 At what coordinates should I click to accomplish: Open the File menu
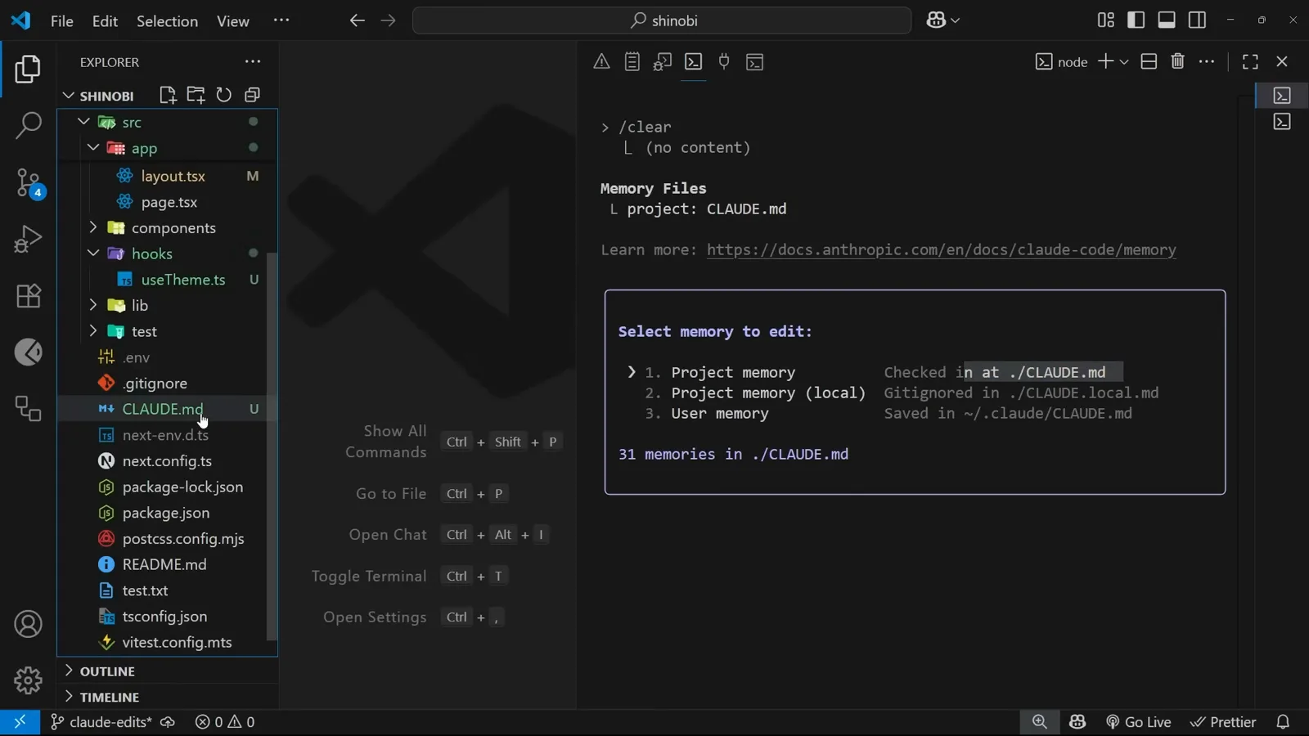(62, 21)
